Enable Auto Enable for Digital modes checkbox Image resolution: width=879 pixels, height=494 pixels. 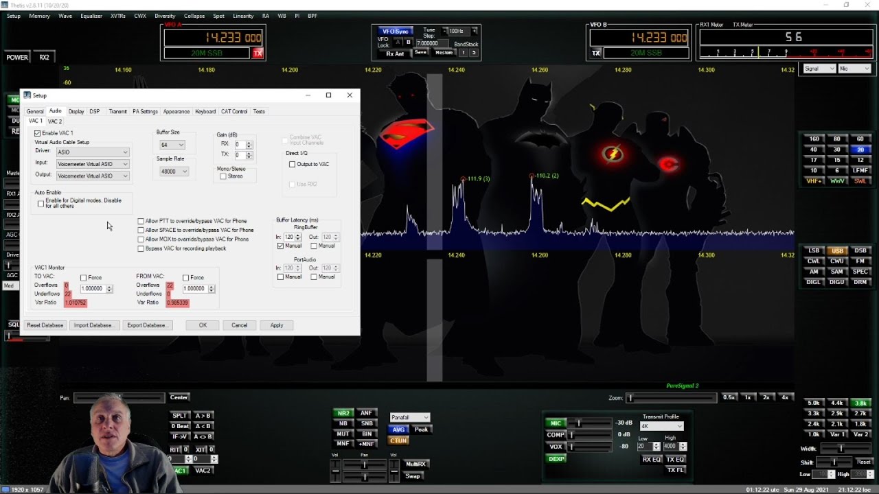point(41,203)
